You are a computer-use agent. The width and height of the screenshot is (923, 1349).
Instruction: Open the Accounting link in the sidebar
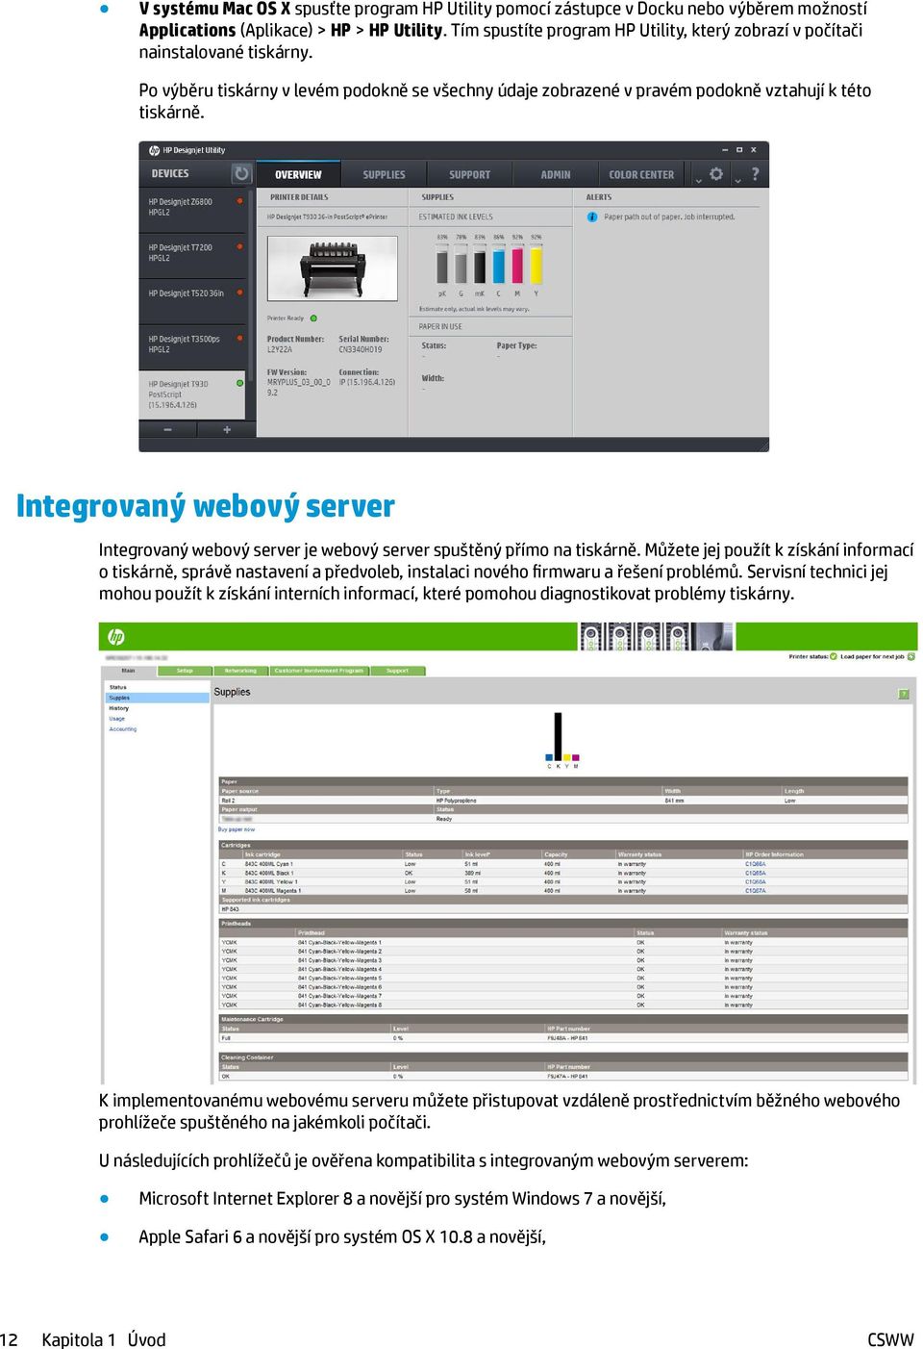click(123, 729)
